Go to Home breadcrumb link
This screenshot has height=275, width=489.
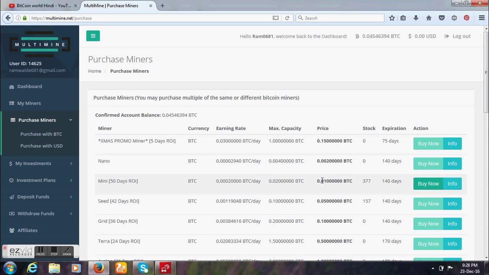(95, 71)
